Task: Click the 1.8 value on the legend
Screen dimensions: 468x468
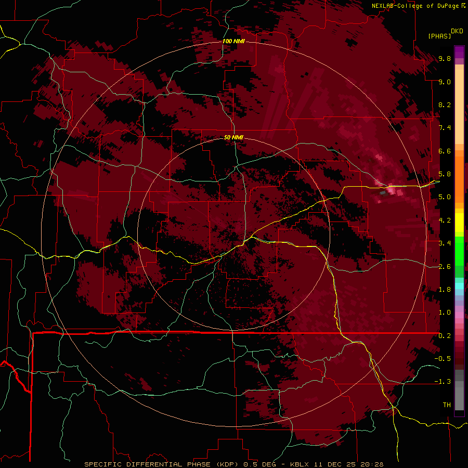Action: (445, 290)
